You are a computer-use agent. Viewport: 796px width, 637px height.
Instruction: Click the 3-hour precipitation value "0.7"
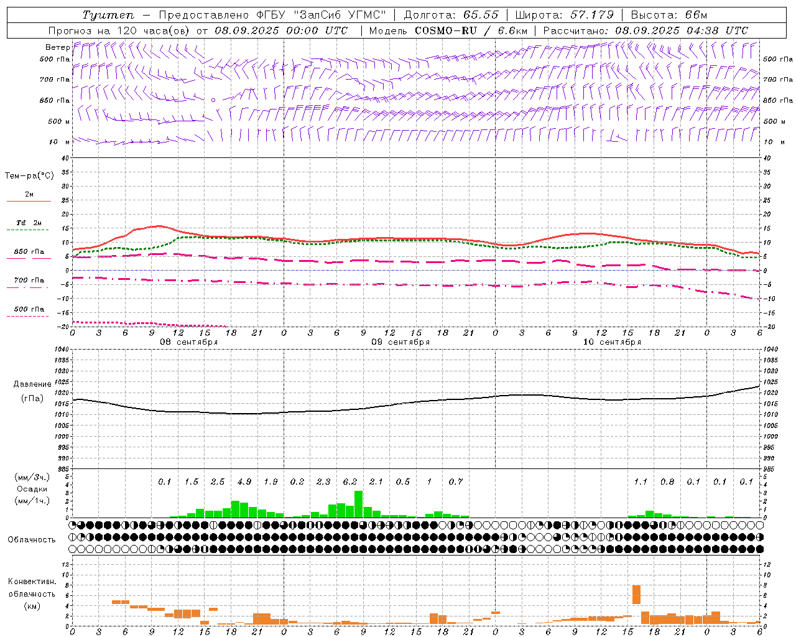(456, 482)
